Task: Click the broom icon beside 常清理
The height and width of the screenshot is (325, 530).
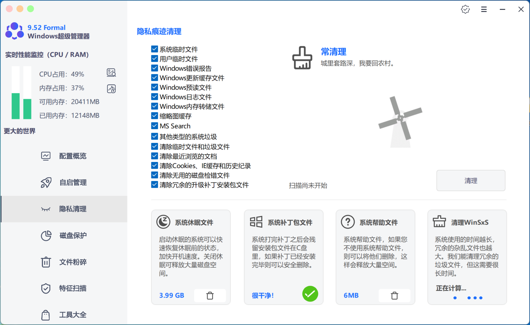Action: click(x=302, y=58)
